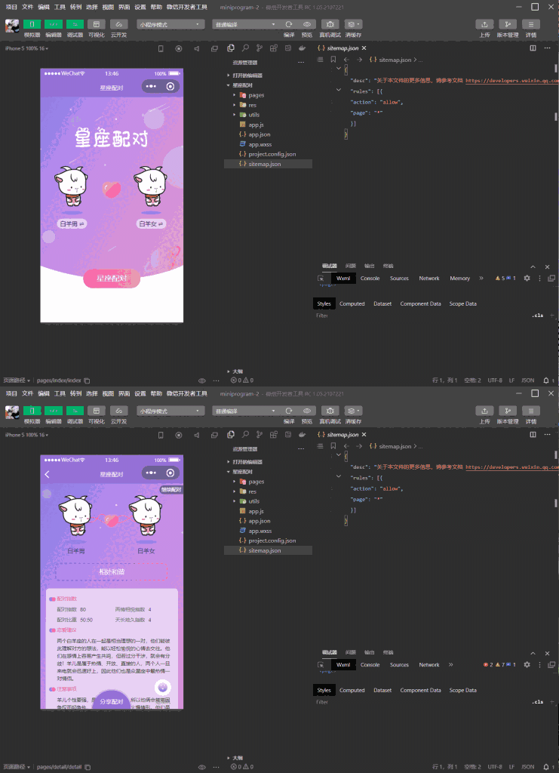Open app.json in the detail-page window tree

(259, 521)
